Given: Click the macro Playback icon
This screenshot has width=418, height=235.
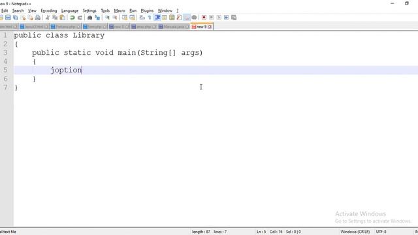Looking at the screenshot, I should pyautogui.click(x=219, y=18).
